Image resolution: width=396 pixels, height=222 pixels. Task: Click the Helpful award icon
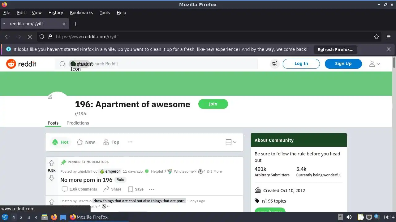[x=147, y=171]
